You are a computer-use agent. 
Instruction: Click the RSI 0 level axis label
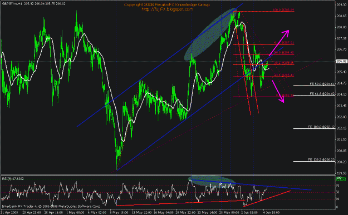(x=337, y=207)
